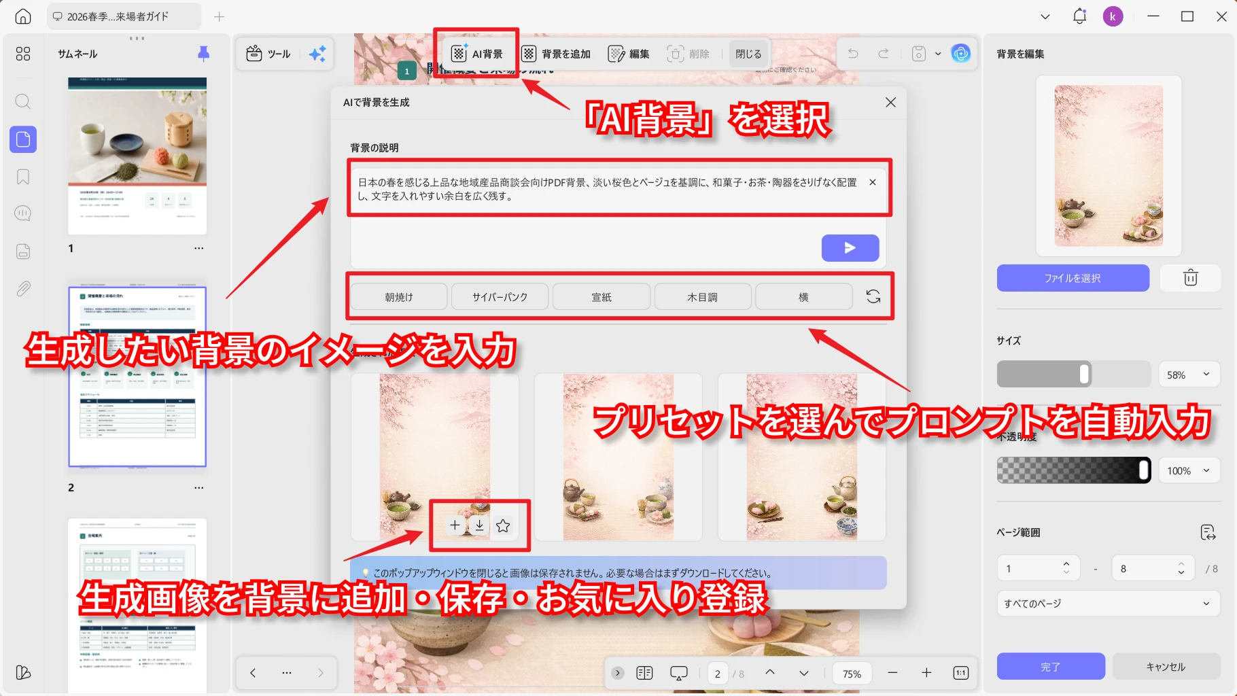The width and height of the screenshot is (1237, 696).
Task: Choose サイバーパンク preset
Action: 500,297
